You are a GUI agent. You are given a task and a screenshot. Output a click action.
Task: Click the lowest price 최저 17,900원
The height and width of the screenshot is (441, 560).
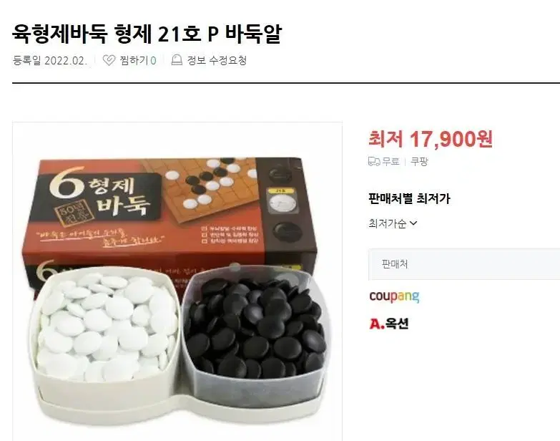pos(431,139)
